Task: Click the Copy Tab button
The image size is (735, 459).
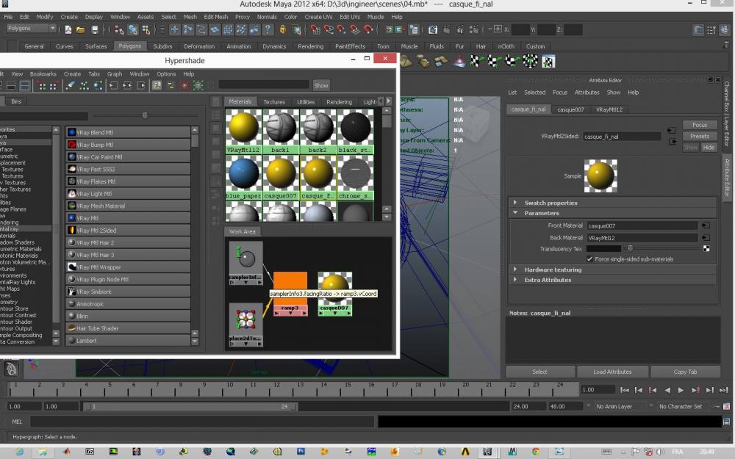Action: coord(685,372)
